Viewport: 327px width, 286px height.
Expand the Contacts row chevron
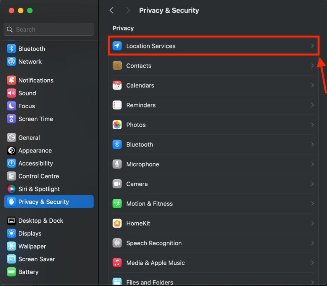point(312,66)
